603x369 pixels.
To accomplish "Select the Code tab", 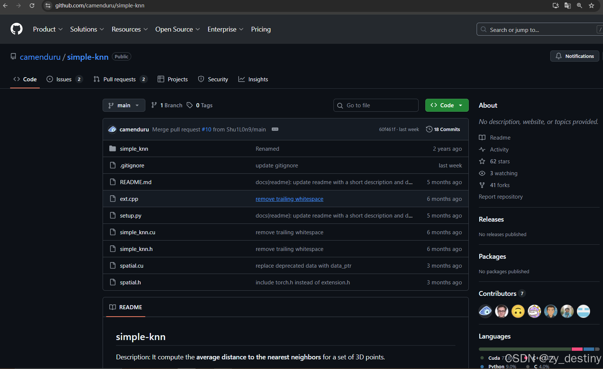I will pyautogui.click(x=25, y=79).
